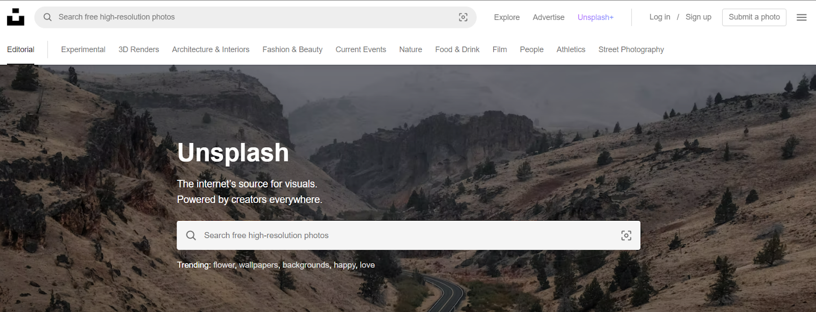Click the Unsplash logo icon

[15, 17]
